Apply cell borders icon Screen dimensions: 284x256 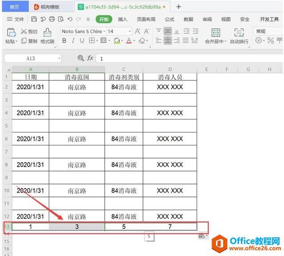[92, 40]
